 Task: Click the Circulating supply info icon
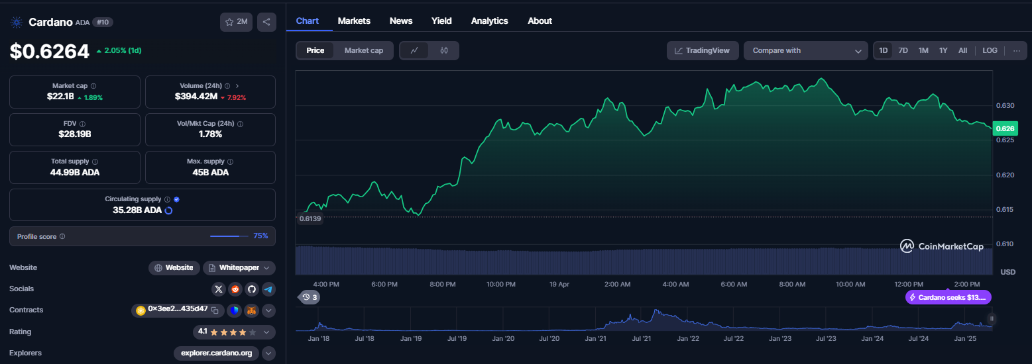pyautogui.click(x=167, y=199)
